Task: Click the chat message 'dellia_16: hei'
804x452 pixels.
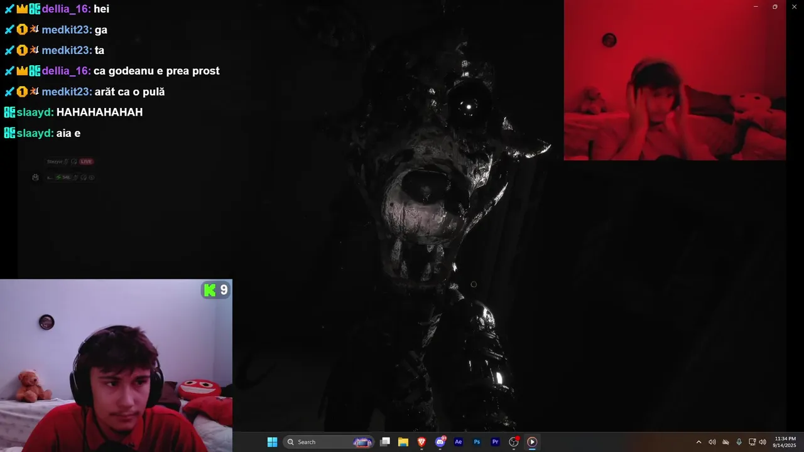Action: tap(57, 9)
